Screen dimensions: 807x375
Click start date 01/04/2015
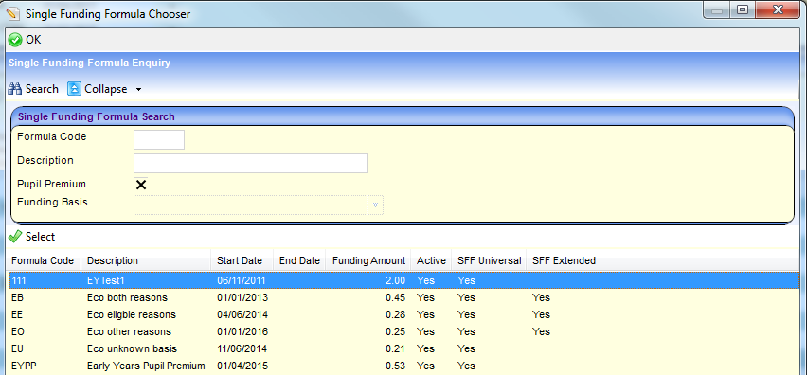pos(242,366)
